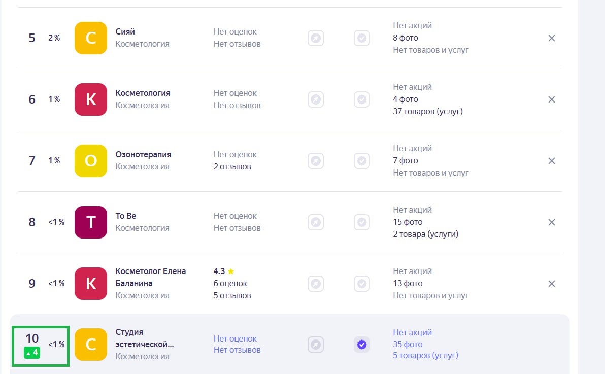The width and height of the screenshot is (605, 374).
Task: Open the Студия эстетической organization name
Action: [x=144, y=338]
